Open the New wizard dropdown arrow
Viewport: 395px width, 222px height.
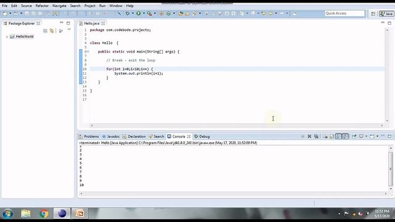(10, 14)
